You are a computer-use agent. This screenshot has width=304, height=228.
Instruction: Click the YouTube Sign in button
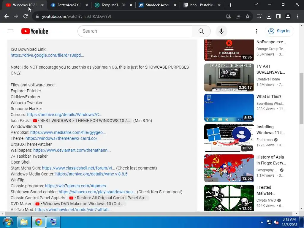click(279, 31)
